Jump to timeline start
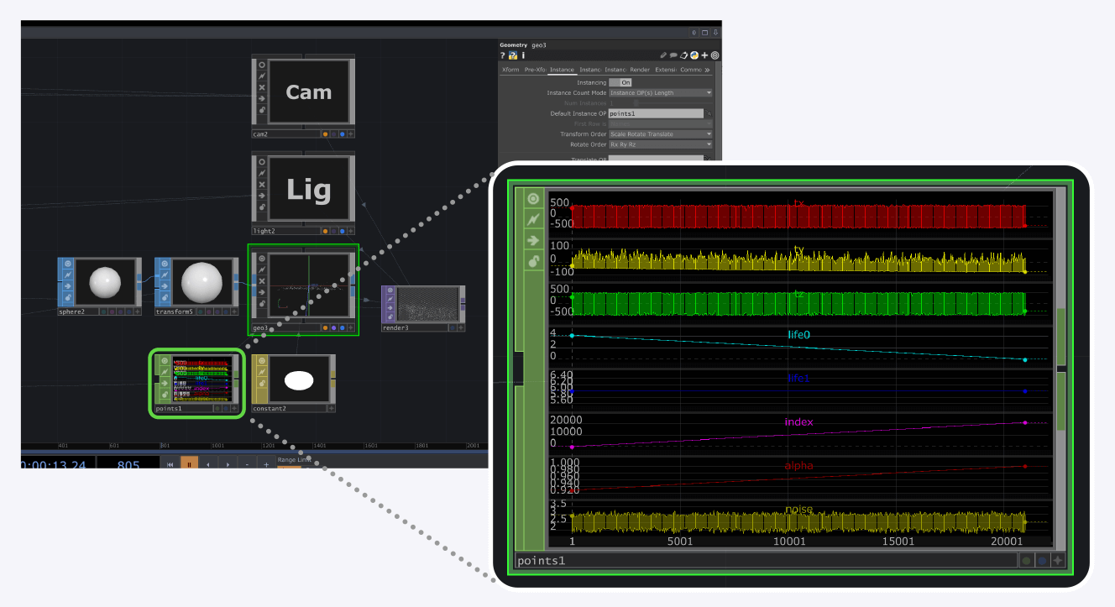The height and width of the screenshot is (607, 1115). pos(170,464)
